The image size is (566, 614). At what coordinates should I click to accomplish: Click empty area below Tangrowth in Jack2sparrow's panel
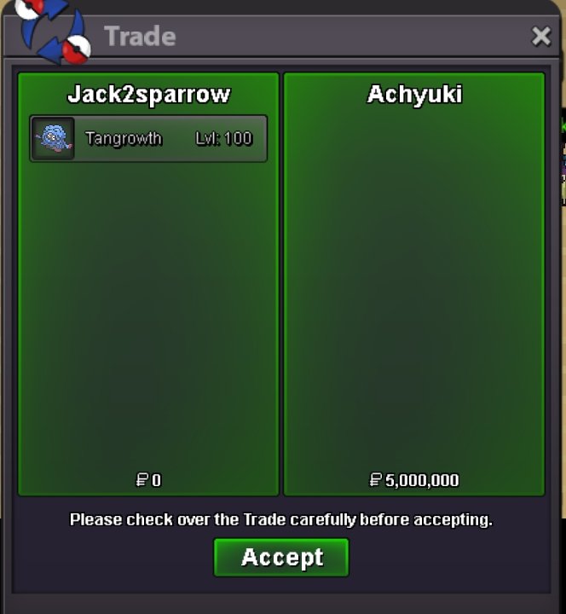click(148, 313)
